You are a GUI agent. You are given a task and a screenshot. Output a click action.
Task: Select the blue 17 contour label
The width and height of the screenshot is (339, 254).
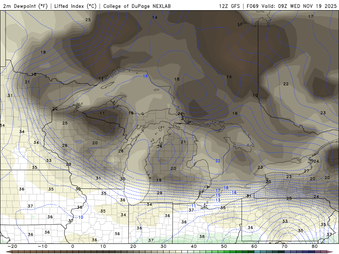pyautogui.click(x=218, y=190)
